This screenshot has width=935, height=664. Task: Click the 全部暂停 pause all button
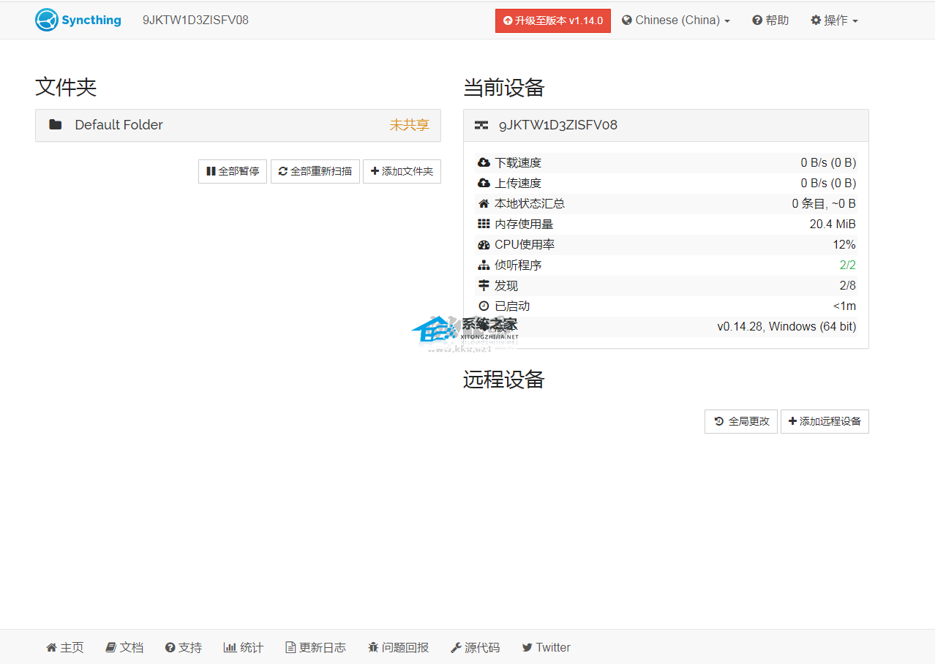pyautogui.click(x=233, y=171)
